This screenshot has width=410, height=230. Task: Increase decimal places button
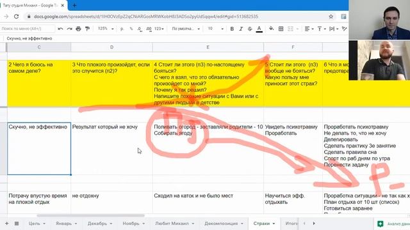(x=149, y=29)
